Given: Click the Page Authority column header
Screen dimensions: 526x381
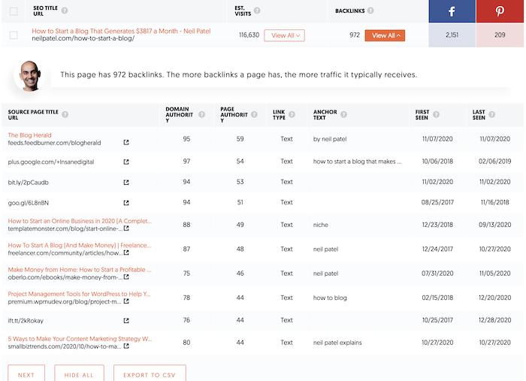Looking at the screenshot, I should pyautogui.click(x=234, y=114).
